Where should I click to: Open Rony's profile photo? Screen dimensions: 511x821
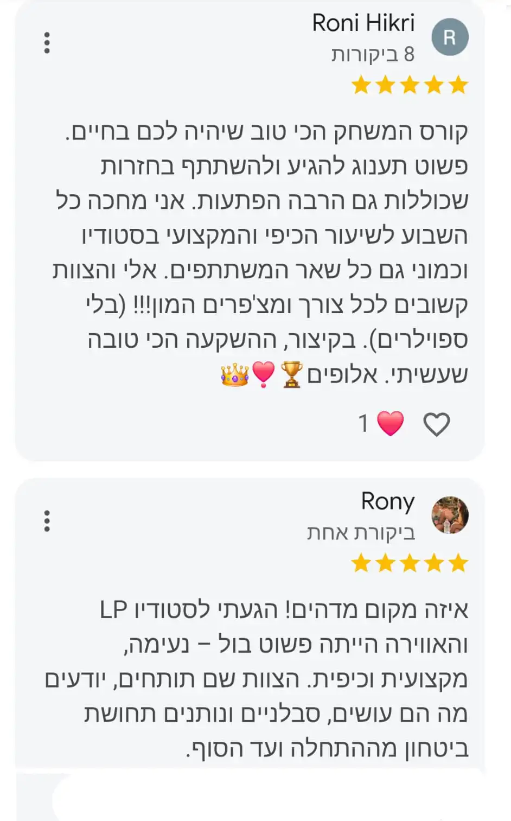click(x=450, y=514)
